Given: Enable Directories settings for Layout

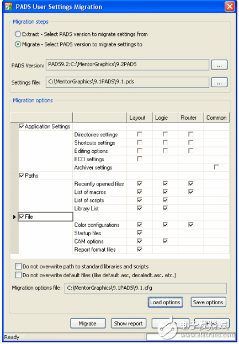Looking at the screenshot, I should pyautogui.click(x=140, y=134).
